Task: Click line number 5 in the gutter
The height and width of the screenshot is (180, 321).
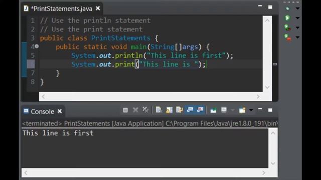Action: coord(33,55)
